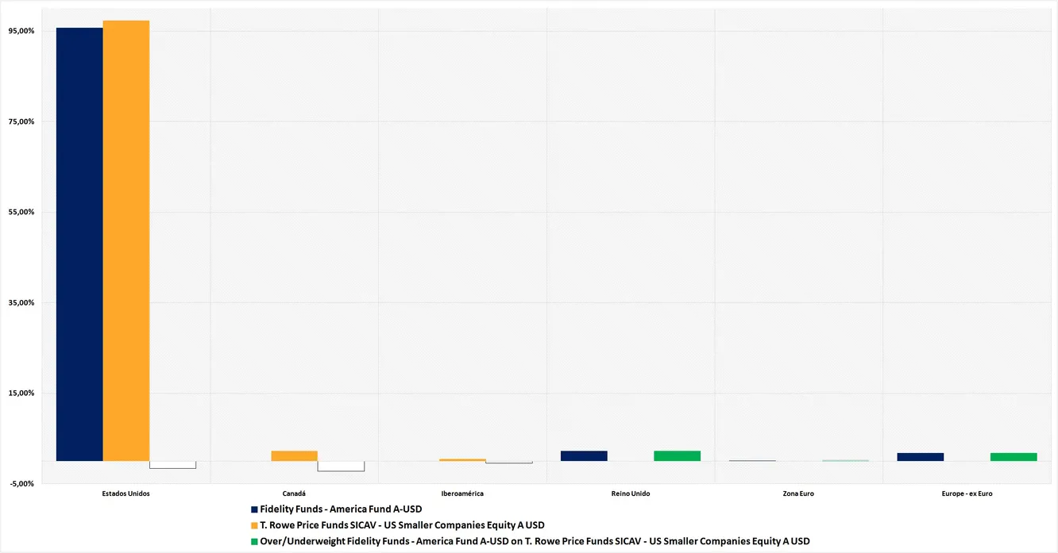Click the green overweight bar for Reino Unido

(677, 455)
